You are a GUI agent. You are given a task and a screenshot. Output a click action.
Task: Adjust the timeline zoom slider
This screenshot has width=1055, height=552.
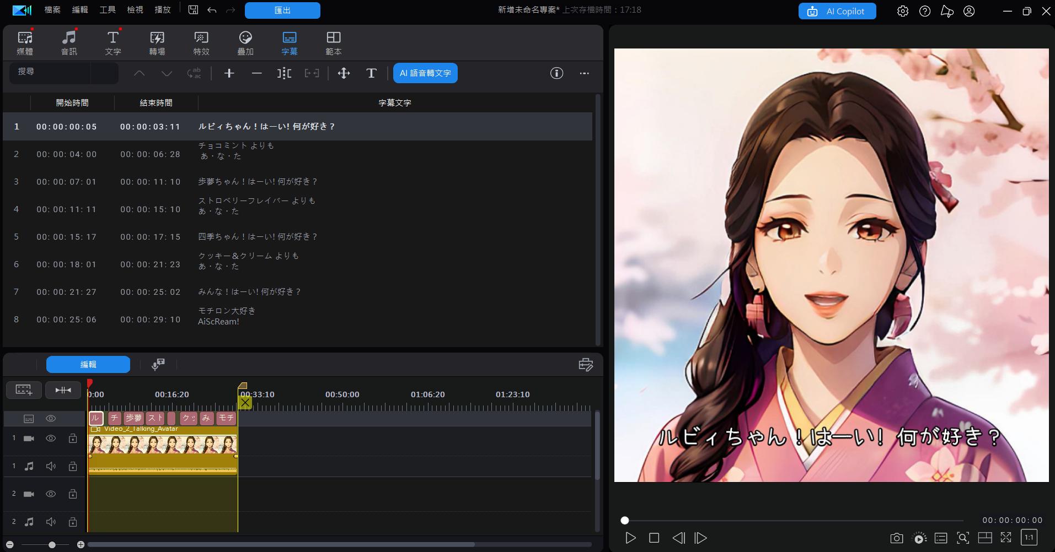pos(52,544)
